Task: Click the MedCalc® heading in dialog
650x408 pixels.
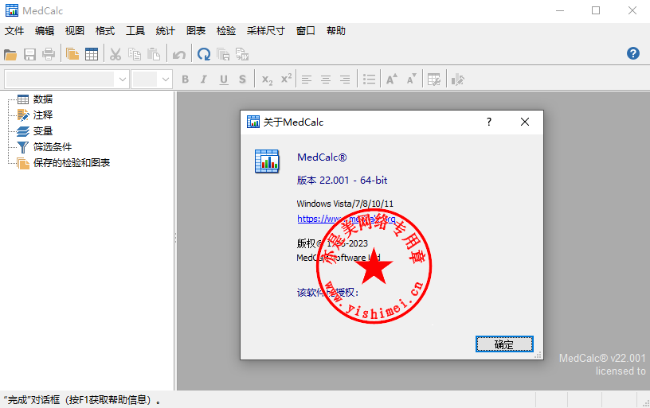Action: [x=322, y=157]
